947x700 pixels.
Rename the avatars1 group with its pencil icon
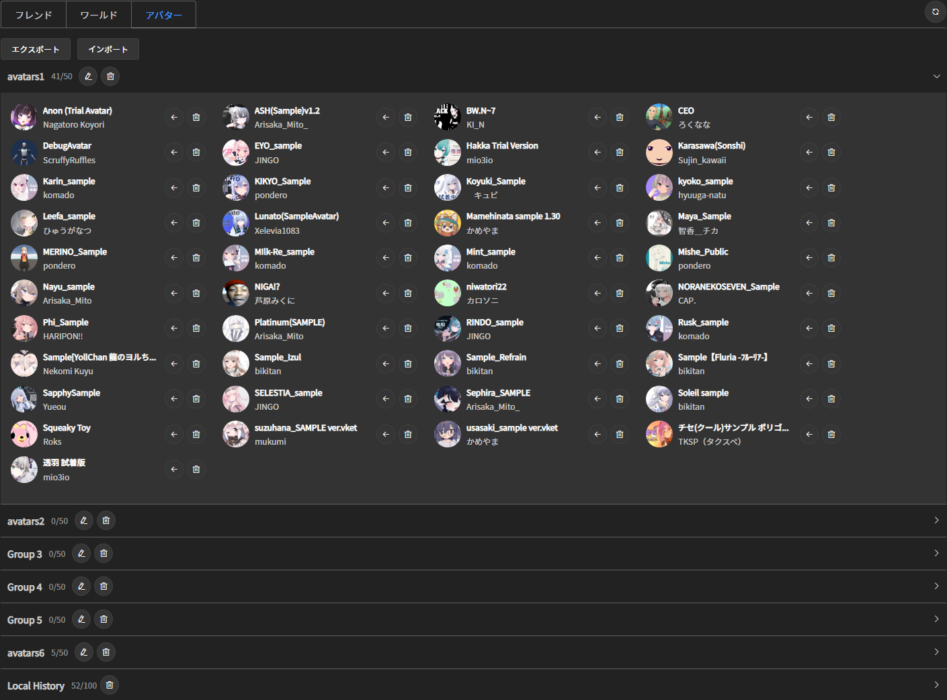pos(88,77)
